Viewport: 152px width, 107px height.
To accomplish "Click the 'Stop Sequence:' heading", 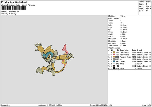I will [x=114, y=48].
